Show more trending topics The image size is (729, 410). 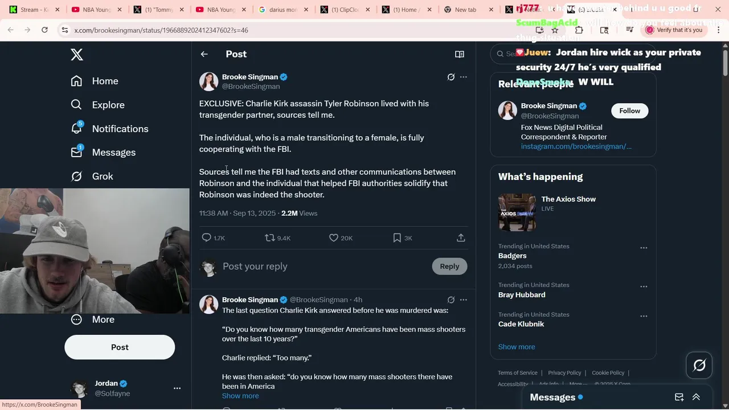(x=517, y=347)
